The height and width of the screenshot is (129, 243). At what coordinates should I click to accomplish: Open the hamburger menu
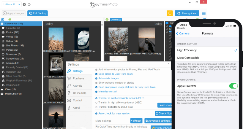point(204,13)
